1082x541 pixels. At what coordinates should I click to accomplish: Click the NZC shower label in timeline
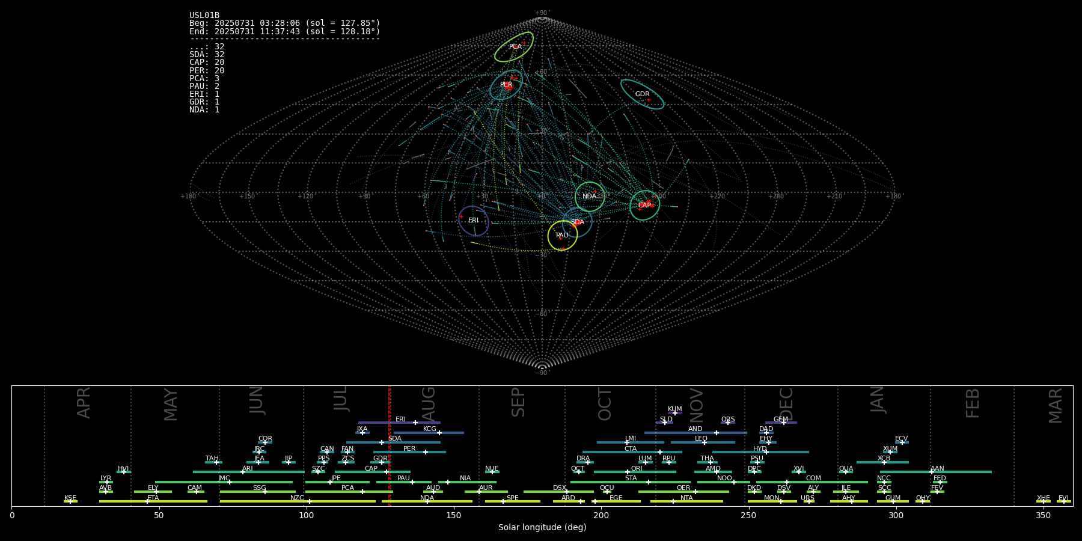(297, 498)
